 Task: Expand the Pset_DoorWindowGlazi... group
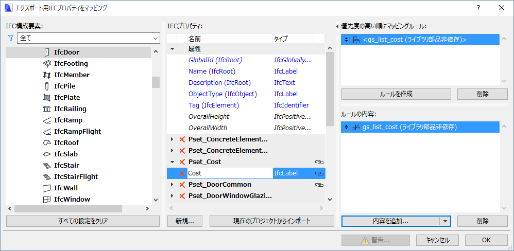click(x=172, y=196)
